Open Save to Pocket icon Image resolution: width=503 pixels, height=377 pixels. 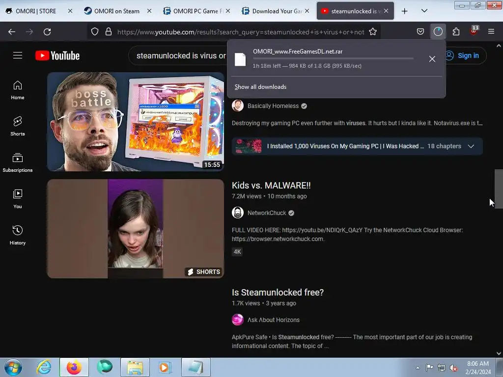[x=420, y=31]
